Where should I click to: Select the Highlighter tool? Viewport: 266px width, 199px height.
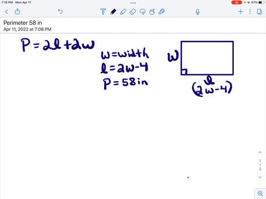123,12
